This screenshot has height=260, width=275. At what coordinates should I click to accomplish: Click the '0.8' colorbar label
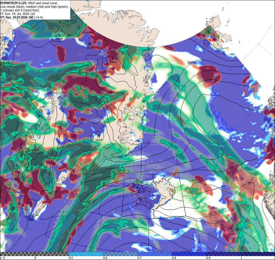pos(174,258)
